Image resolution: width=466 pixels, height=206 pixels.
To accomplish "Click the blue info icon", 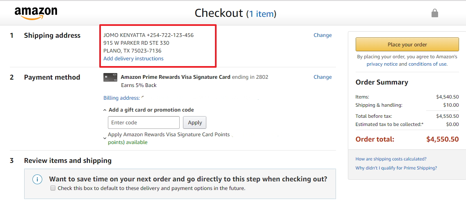I will [37, 179].
